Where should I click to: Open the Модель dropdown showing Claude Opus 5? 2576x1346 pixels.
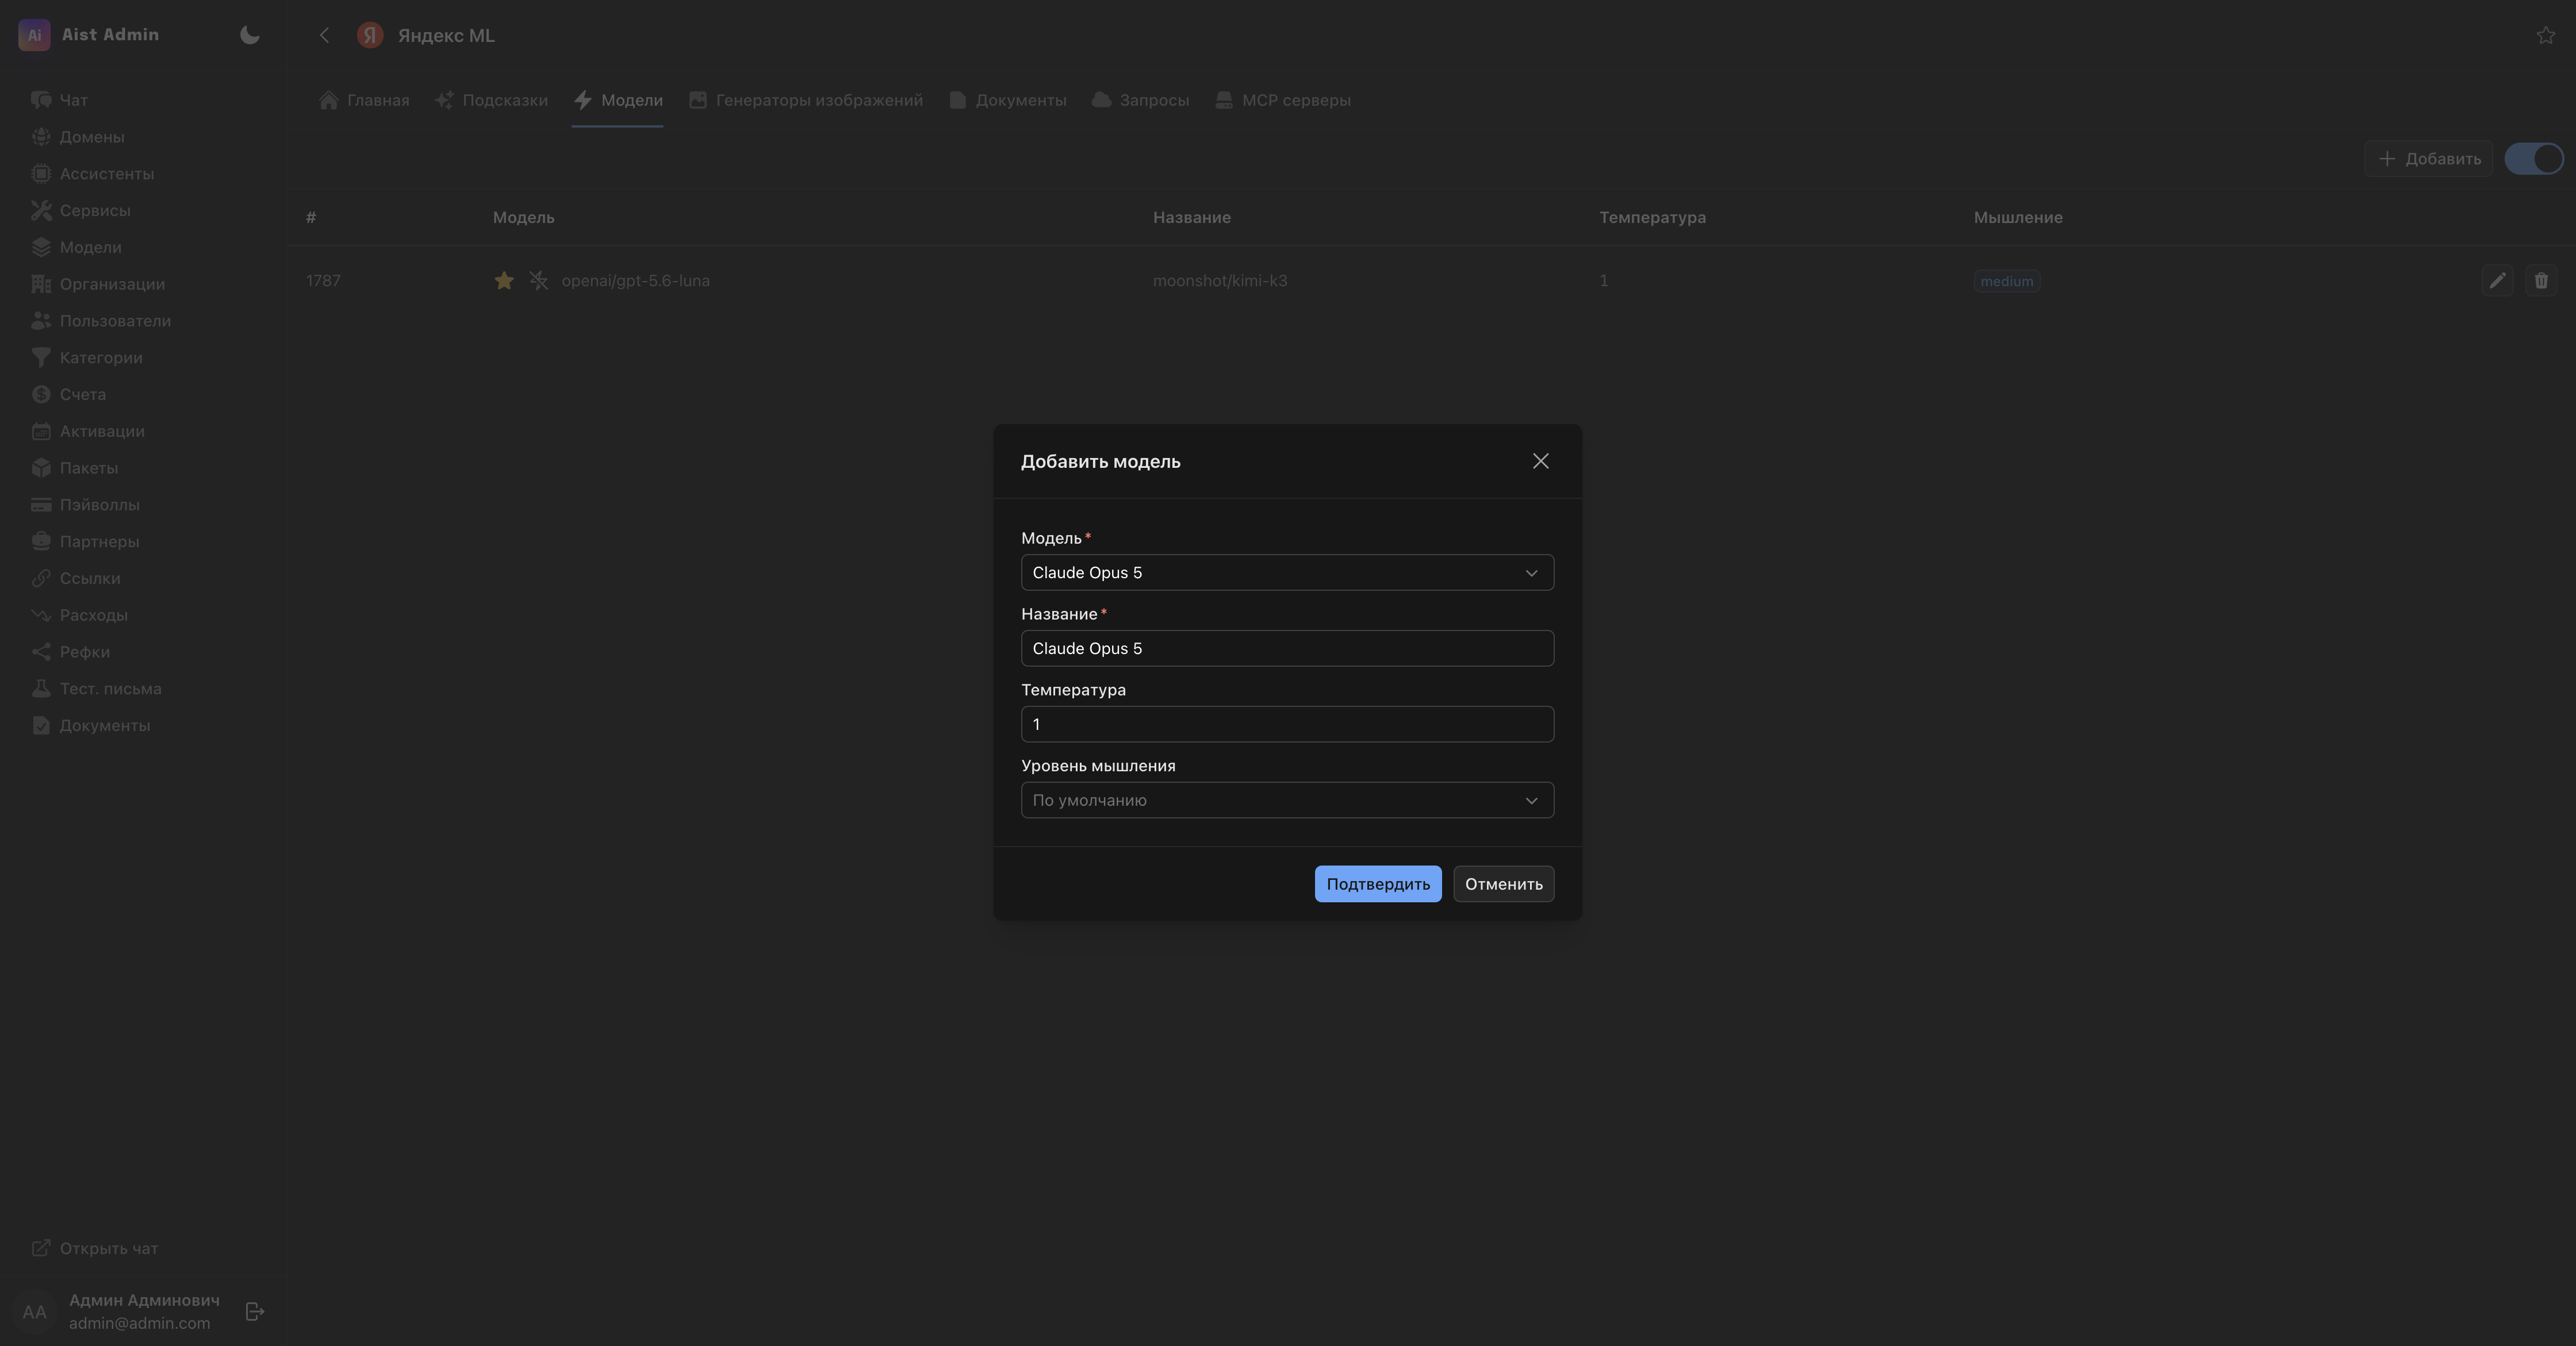coord(1287,572)
